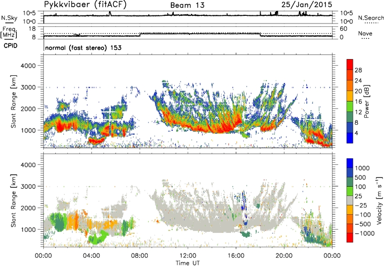Click the velocity panel 'Slant Range [km]' label
The image size is (384, 266).
(13, 200)
